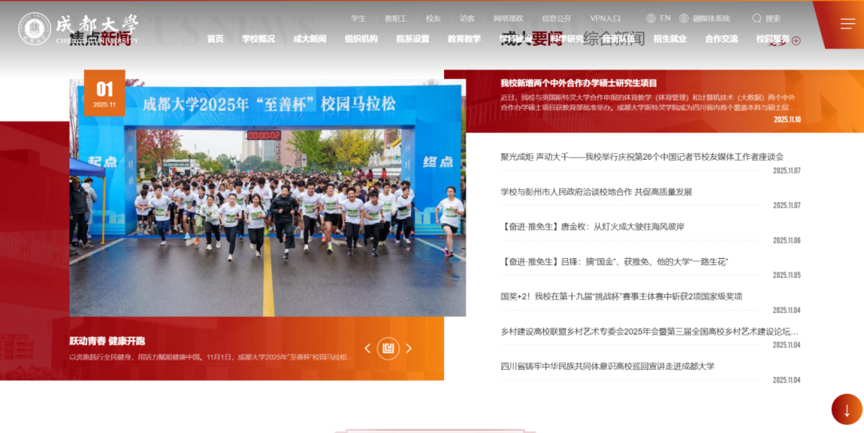
Task: Click the search magnifier icon
Action: coord(757,18)
